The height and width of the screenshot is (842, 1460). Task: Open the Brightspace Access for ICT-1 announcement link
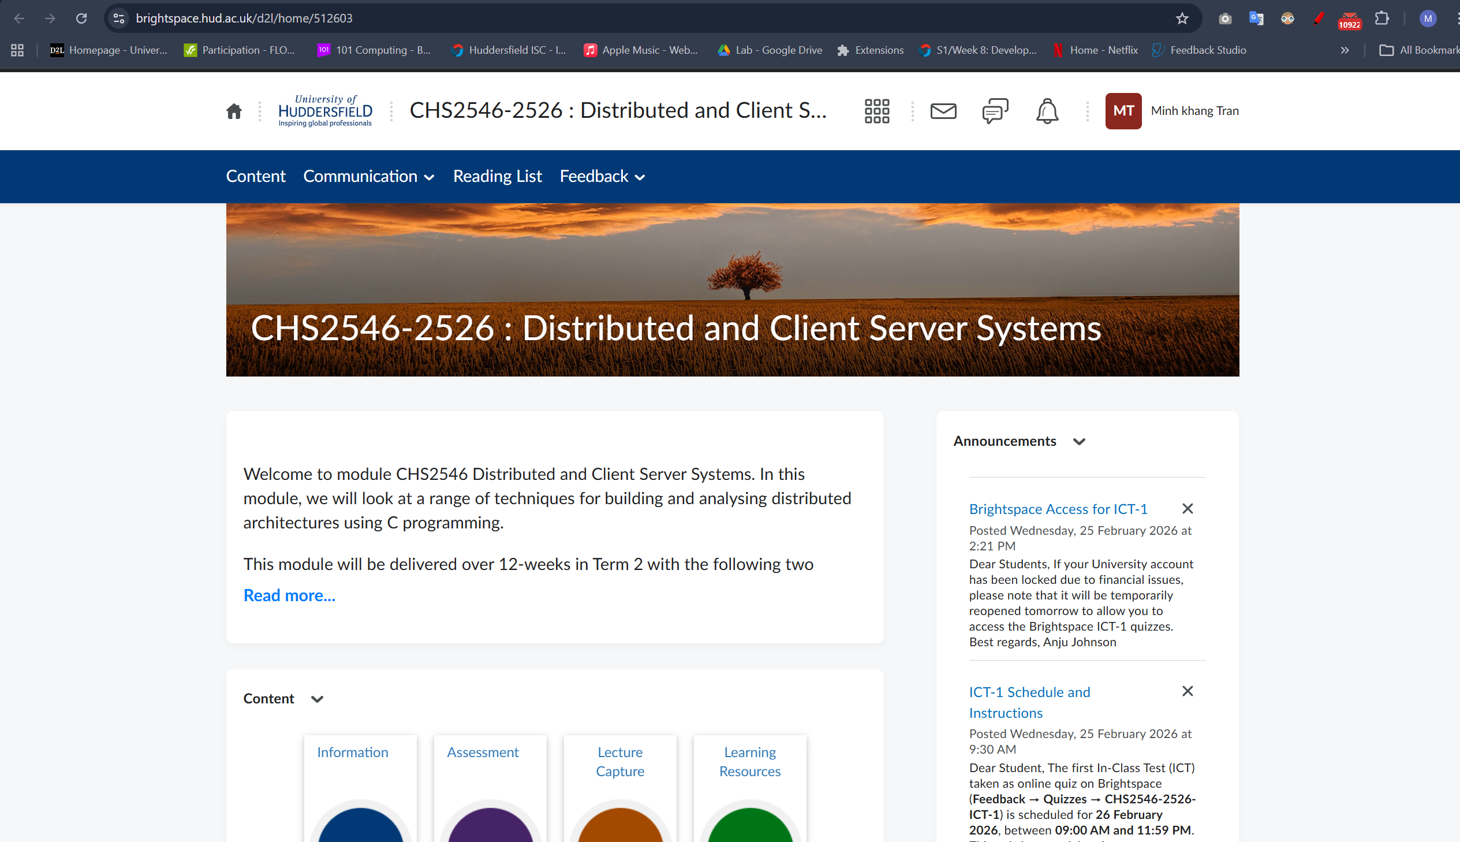1058,509
